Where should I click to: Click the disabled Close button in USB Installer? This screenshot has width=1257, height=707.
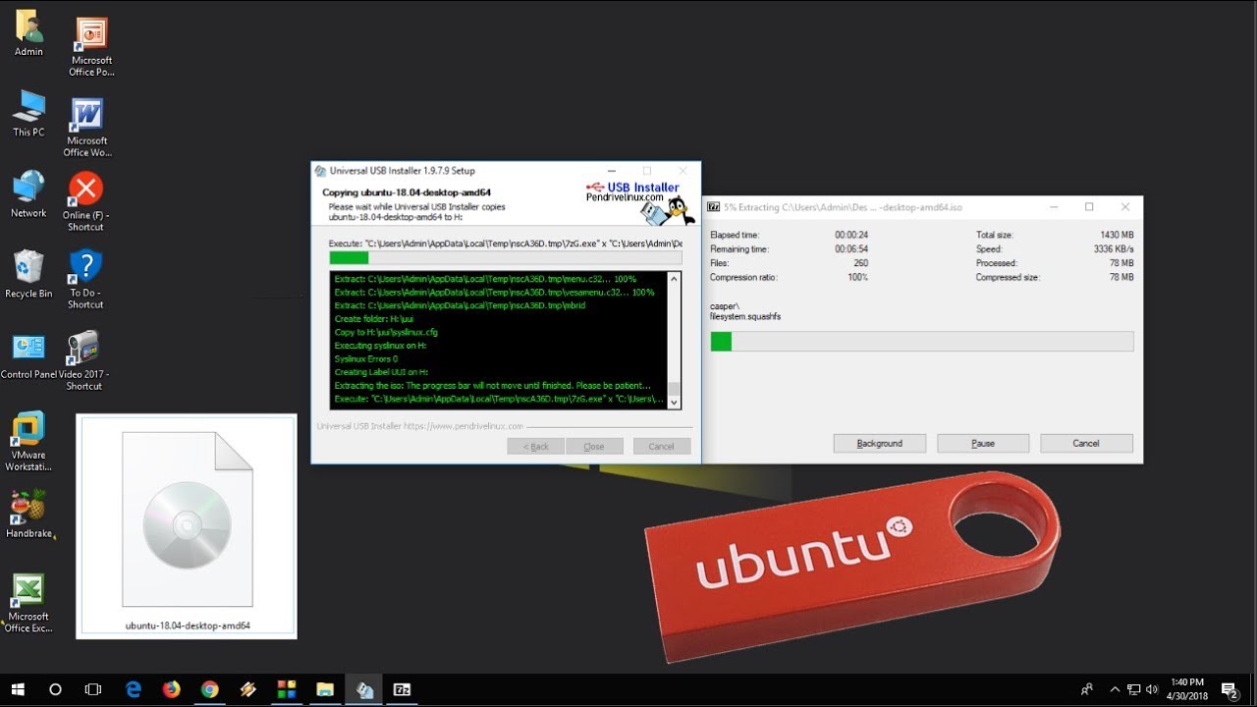pyautogui.click(x=594, y=446)
